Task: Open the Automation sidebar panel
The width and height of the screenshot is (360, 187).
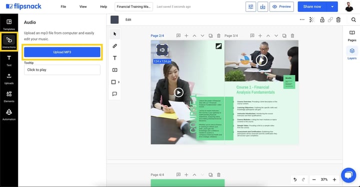Action: click(x=9, y=114)
